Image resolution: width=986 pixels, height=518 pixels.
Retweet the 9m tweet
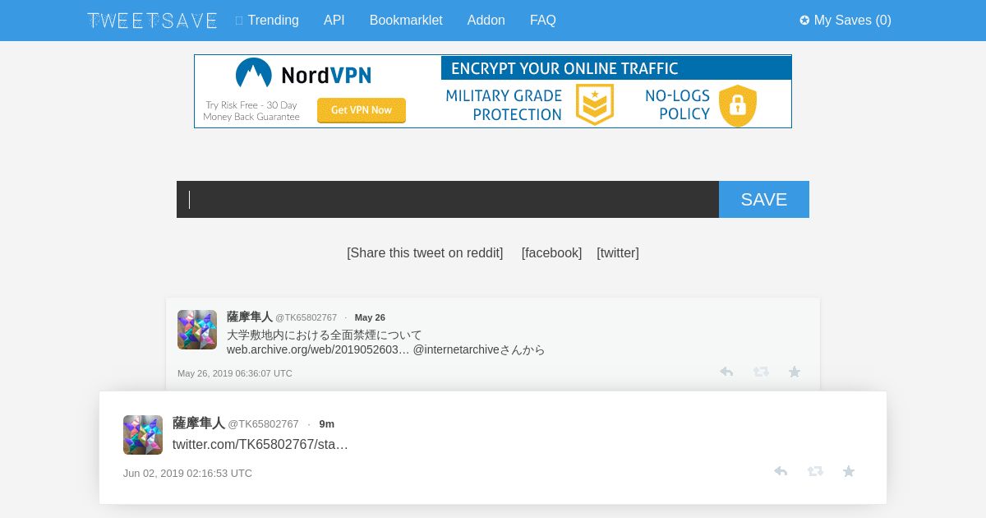815,471
